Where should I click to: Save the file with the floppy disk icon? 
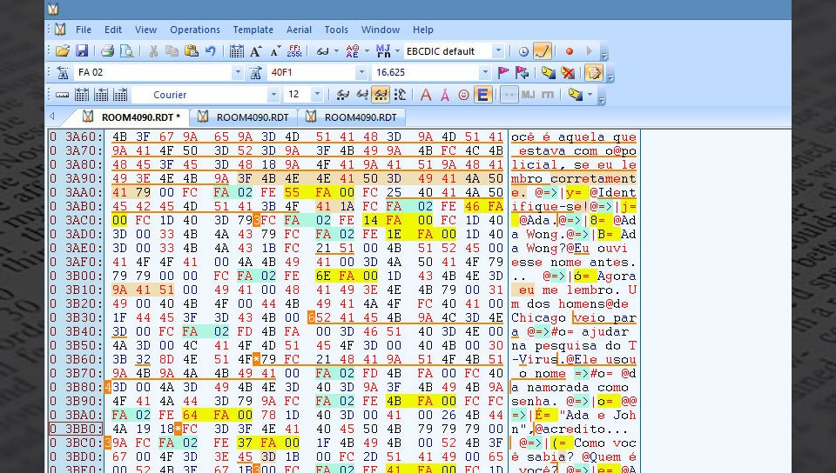(x=82, y=51)
